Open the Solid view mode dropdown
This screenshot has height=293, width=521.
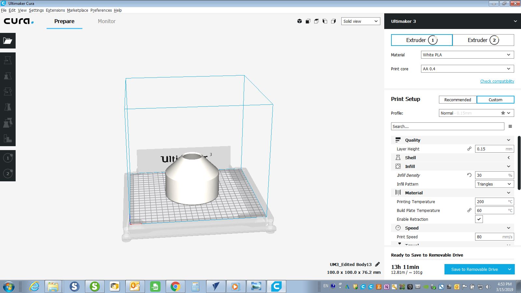coord(361,21)
